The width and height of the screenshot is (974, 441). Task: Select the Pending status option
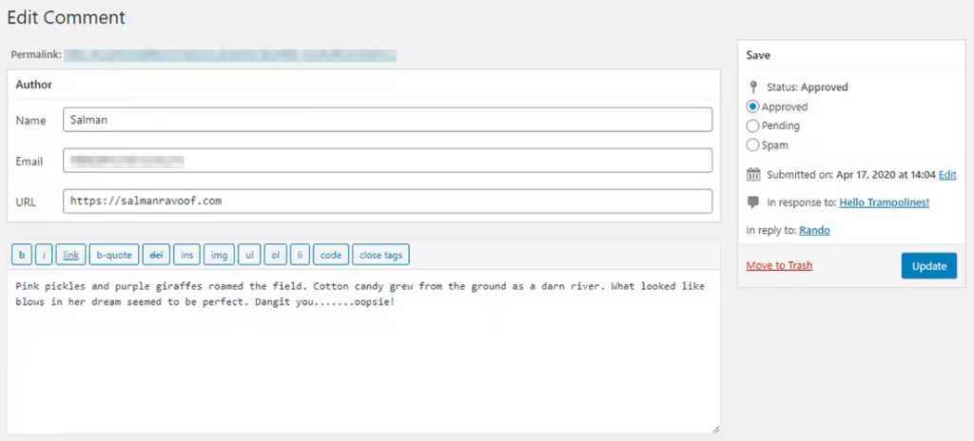pos(753,125)
